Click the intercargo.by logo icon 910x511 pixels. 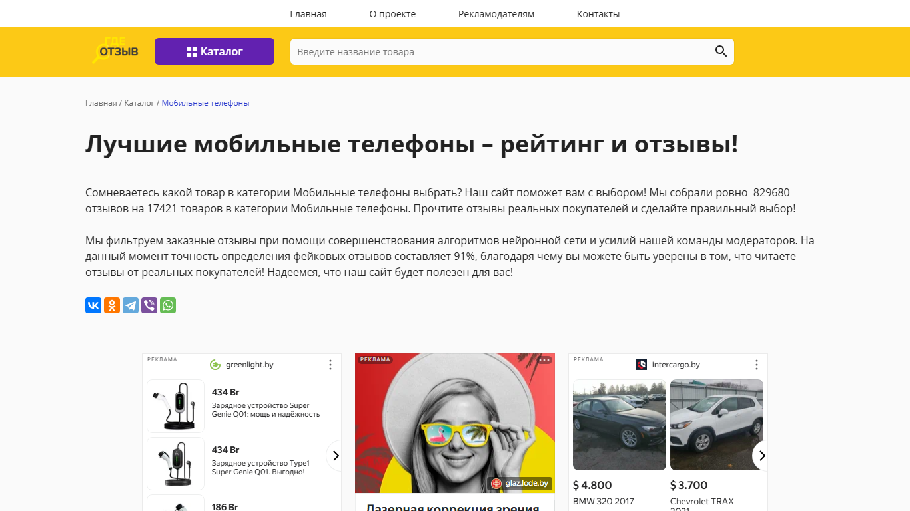(642, 365)
